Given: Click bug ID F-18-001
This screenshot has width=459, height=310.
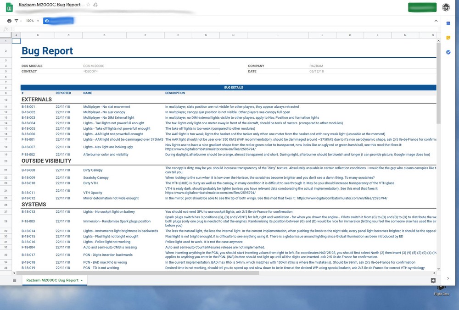Looking at the screenshot, I should click(x=28, y=139).
